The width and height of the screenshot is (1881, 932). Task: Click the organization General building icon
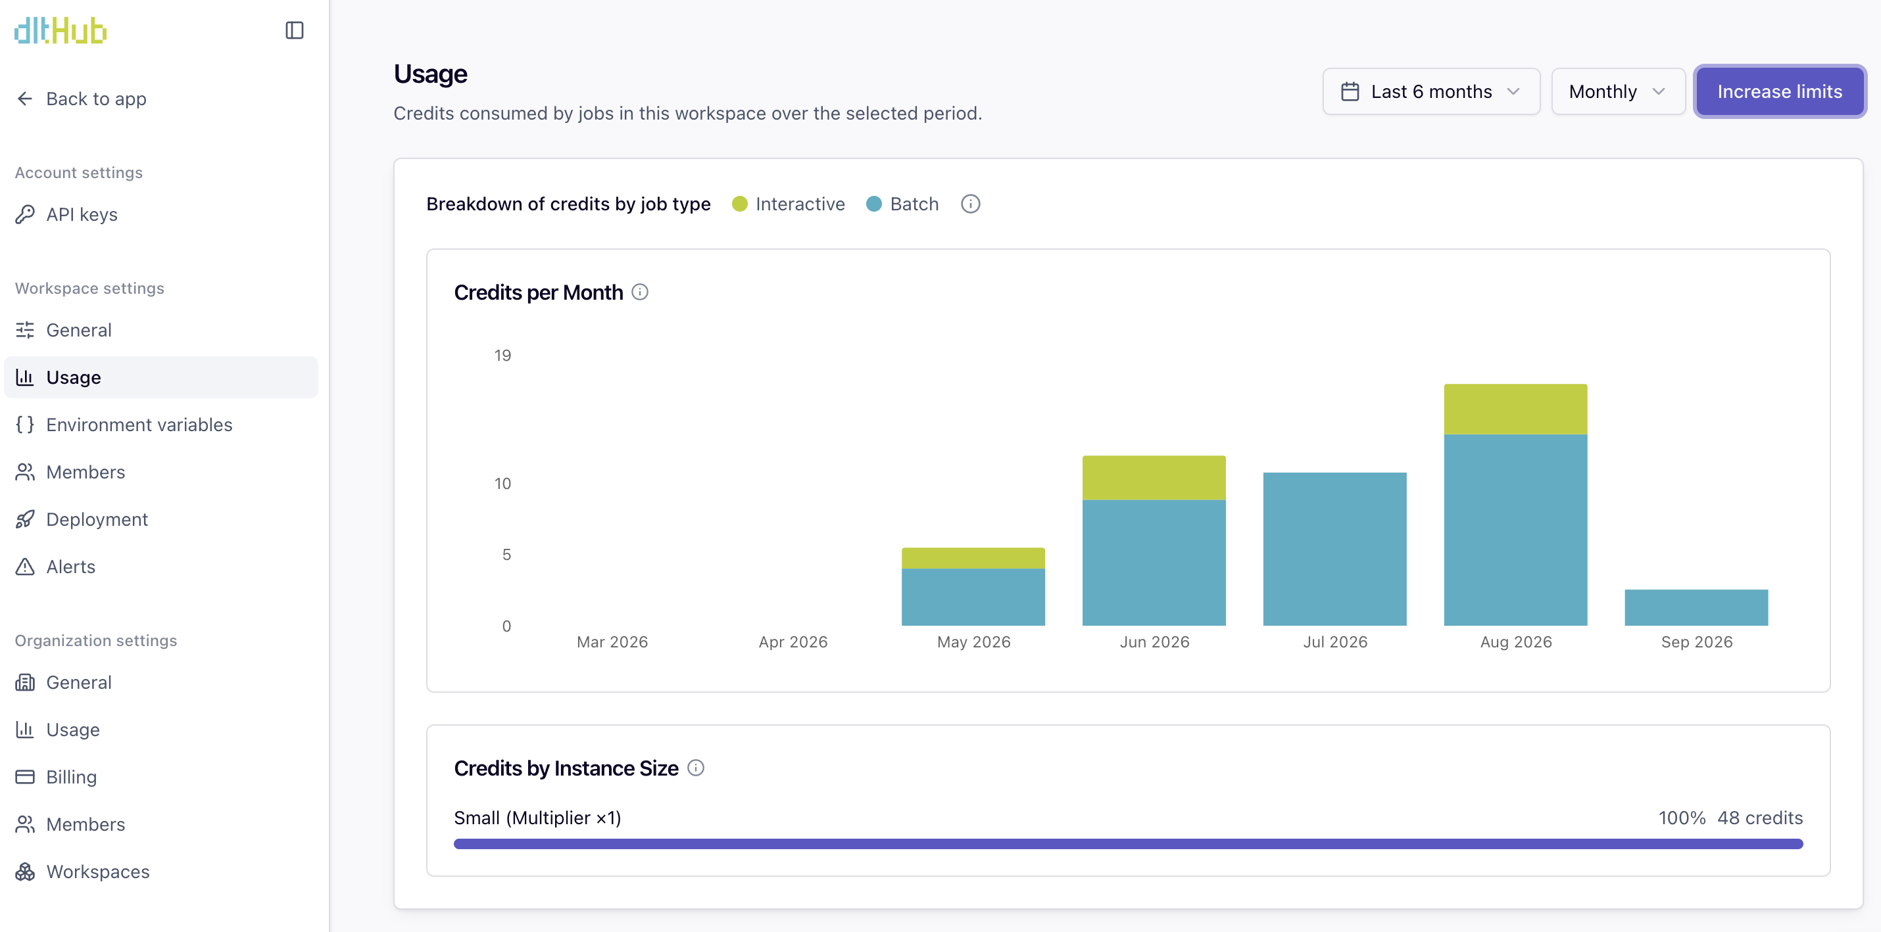click(26, 682)
